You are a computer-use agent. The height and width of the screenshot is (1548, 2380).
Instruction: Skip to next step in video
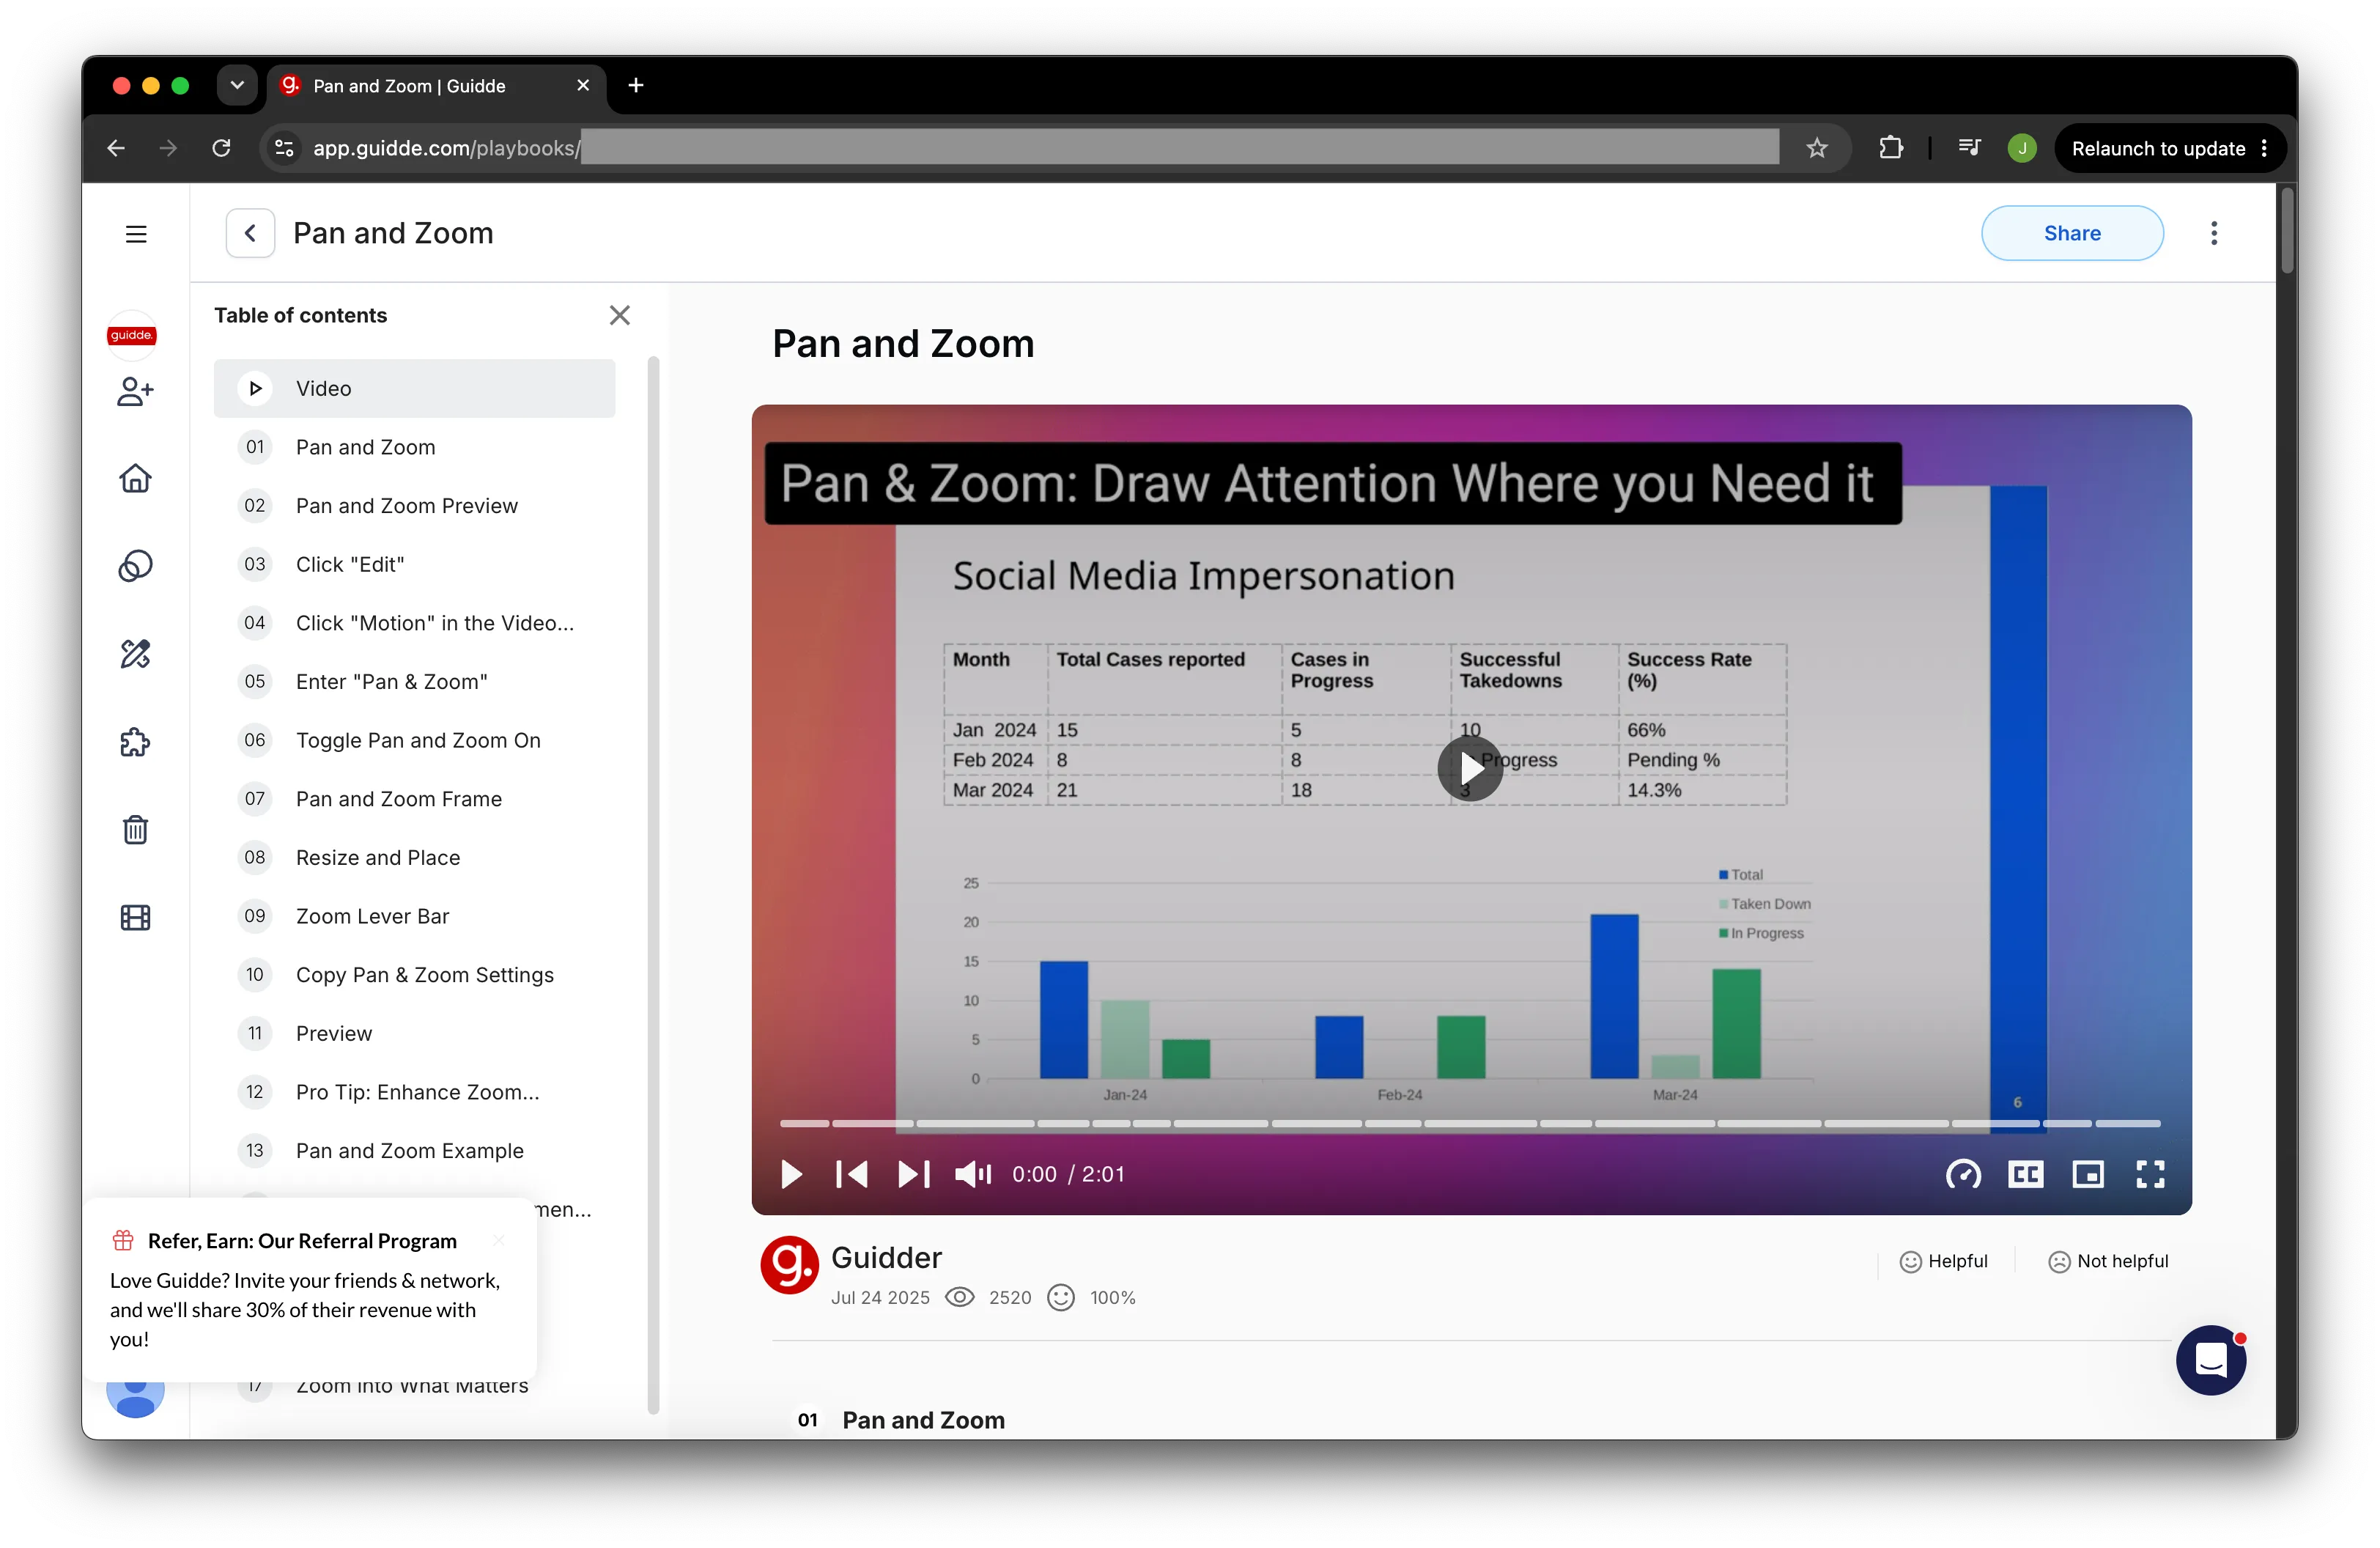coord(913,1174)
